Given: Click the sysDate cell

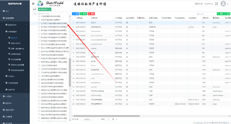Looking at the screenshot, I should [x=191, y=27].
